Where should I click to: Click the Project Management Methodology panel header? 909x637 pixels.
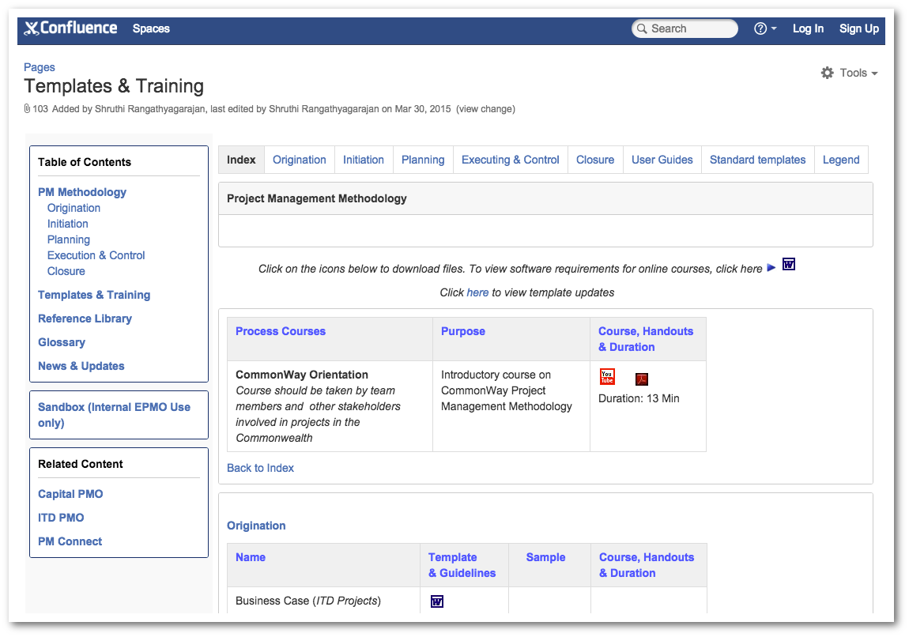coord(545,199)
